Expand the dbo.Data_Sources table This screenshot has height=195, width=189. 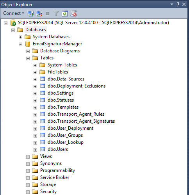tap(35, 80)
